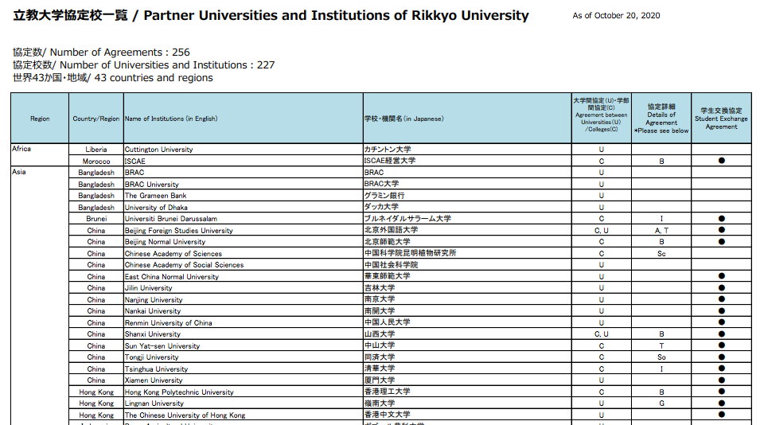
Task: Click the 'Liberia' country cell
Action: click(96, 150)
